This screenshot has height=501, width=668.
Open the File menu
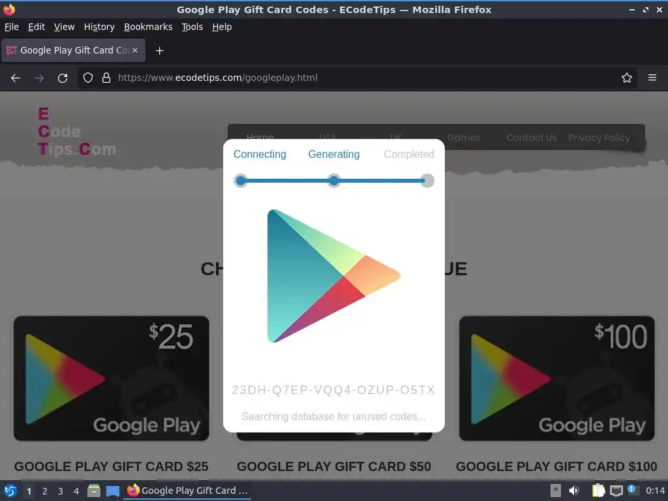click(x=12, y=27)
